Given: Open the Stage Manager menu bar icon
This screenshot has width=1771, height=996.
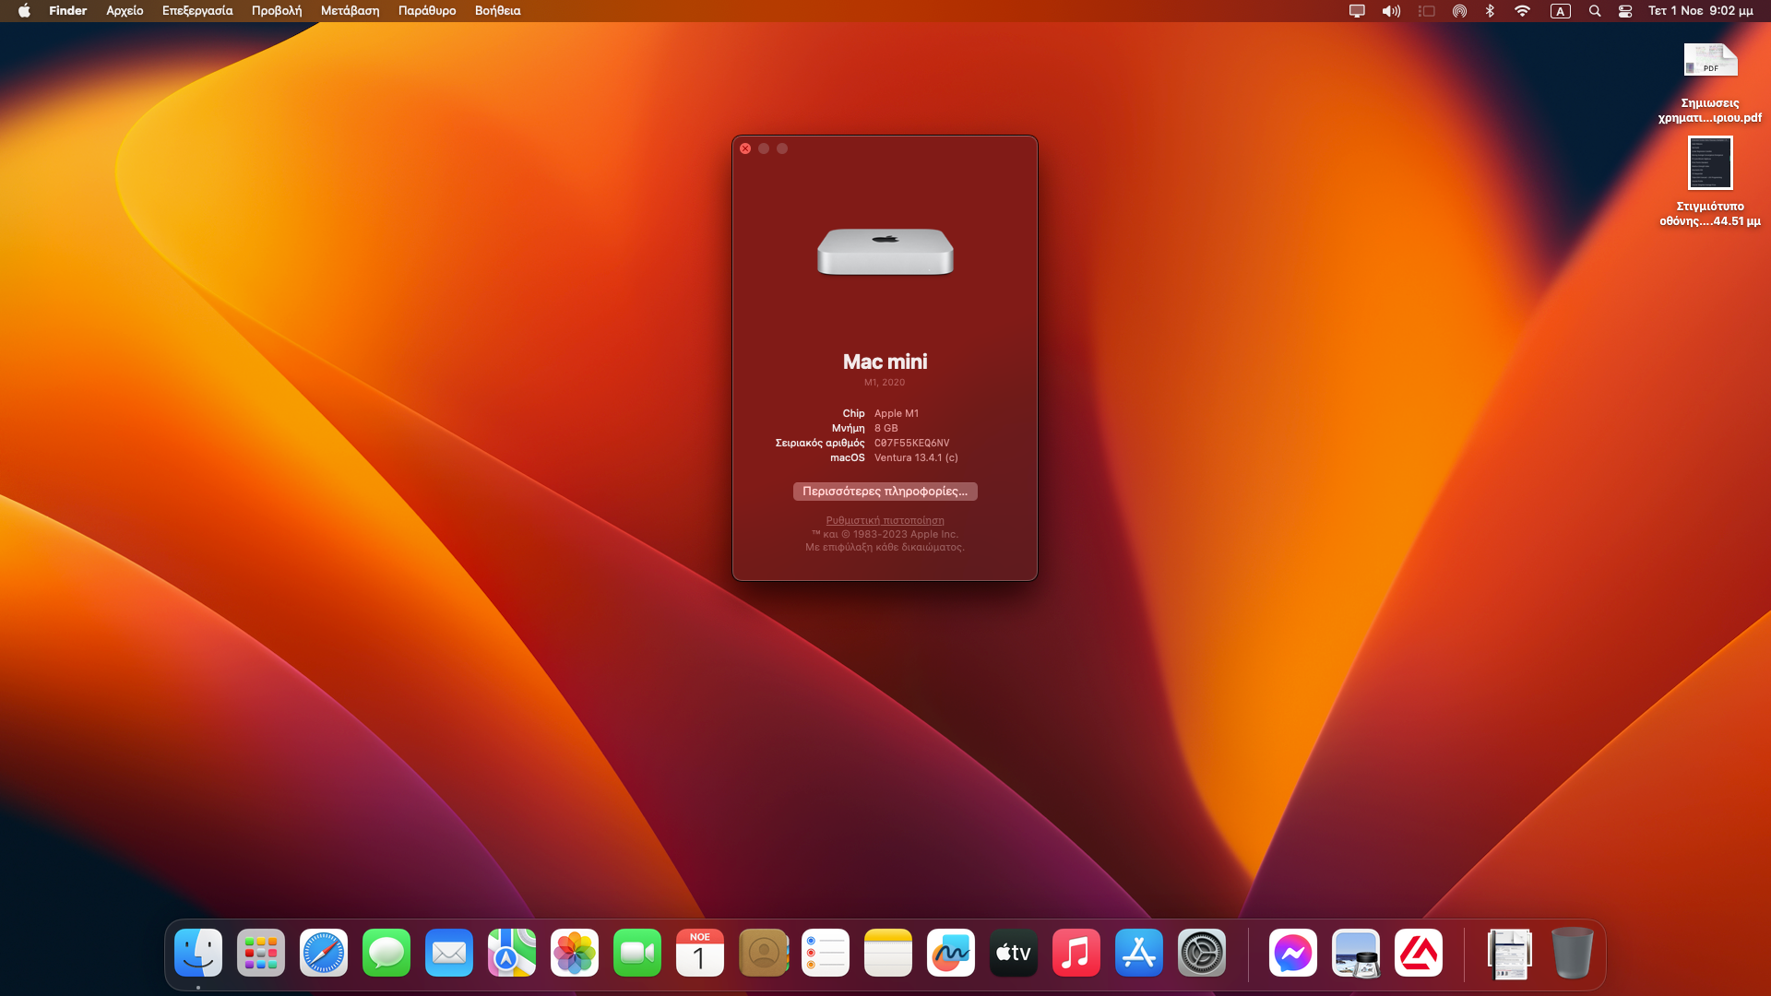Looking at the screenshot, I should point(1427,11).
